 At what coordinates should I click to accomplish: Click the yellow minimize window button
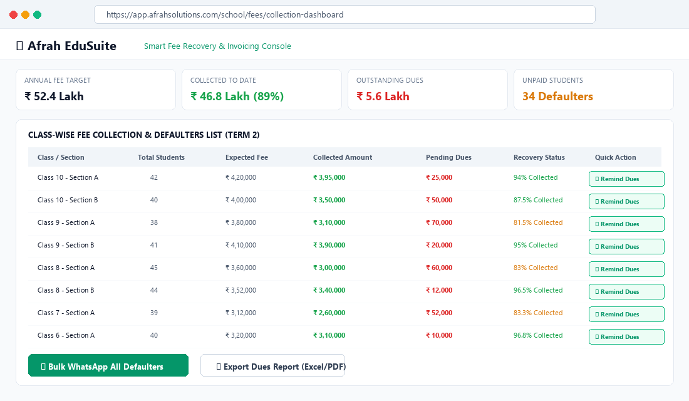point(26,15)
